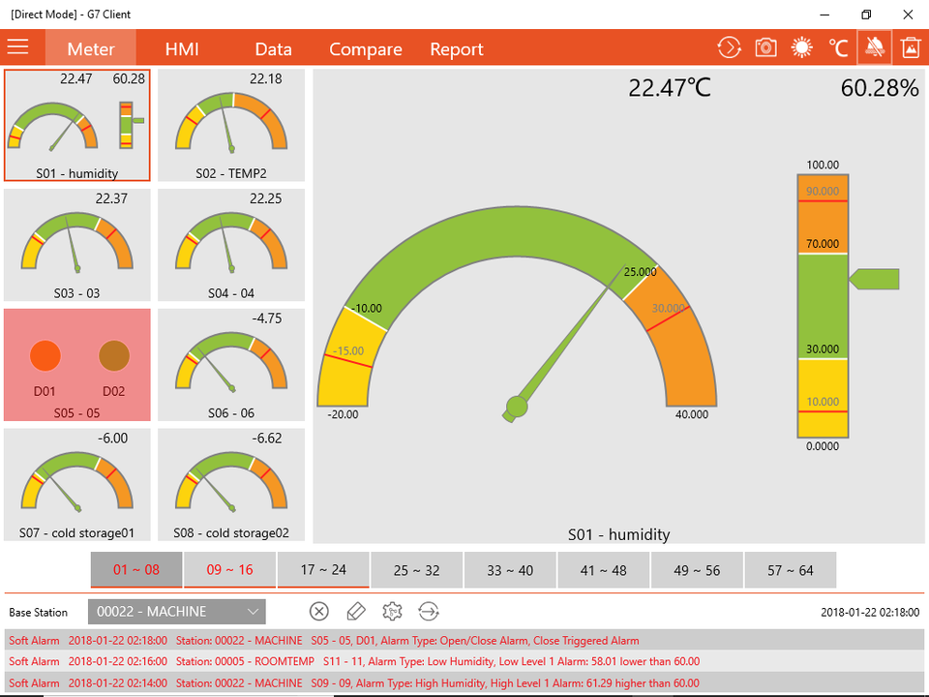929x697 pixels.
Task: Click the circled X icon near Base Station
Action: 319,611
